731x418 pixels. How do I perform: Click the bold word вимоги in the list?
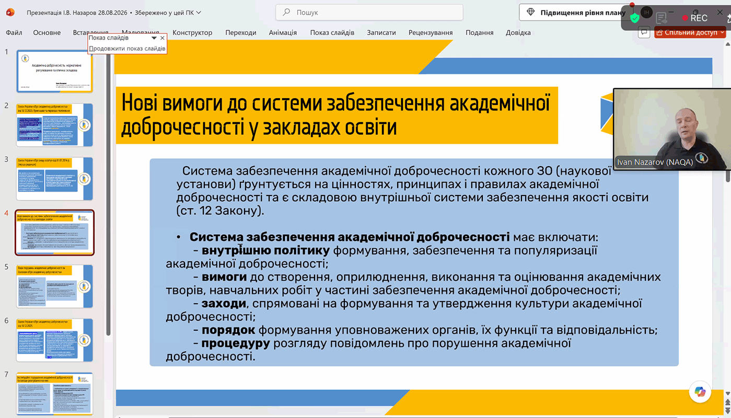pyautogui.click(x=224, y=277)
